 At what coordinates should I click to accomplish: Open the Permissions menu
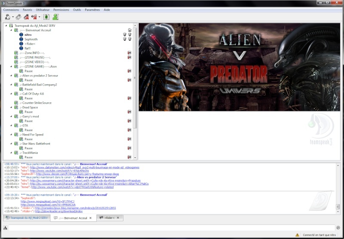pos(61,10)
